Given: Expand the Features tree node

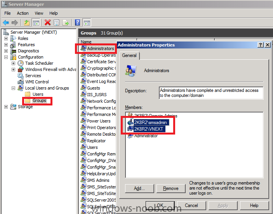Looking at the screenshot, I should (6, 45).
